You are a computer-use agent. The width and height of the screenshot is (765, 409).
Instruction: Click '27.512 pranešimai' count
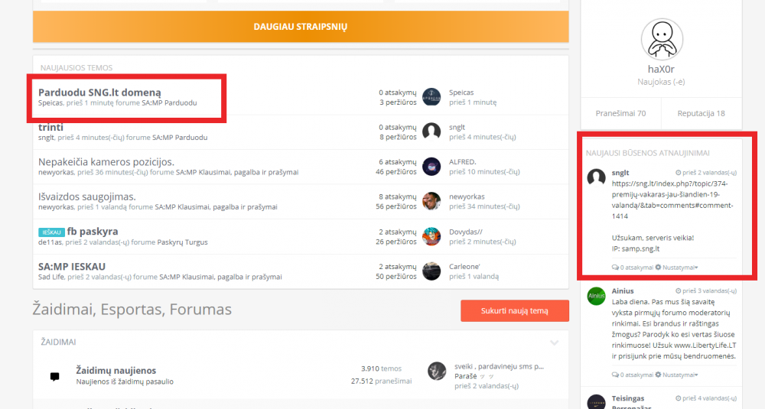pyautogui.click(x=381, y=381)
